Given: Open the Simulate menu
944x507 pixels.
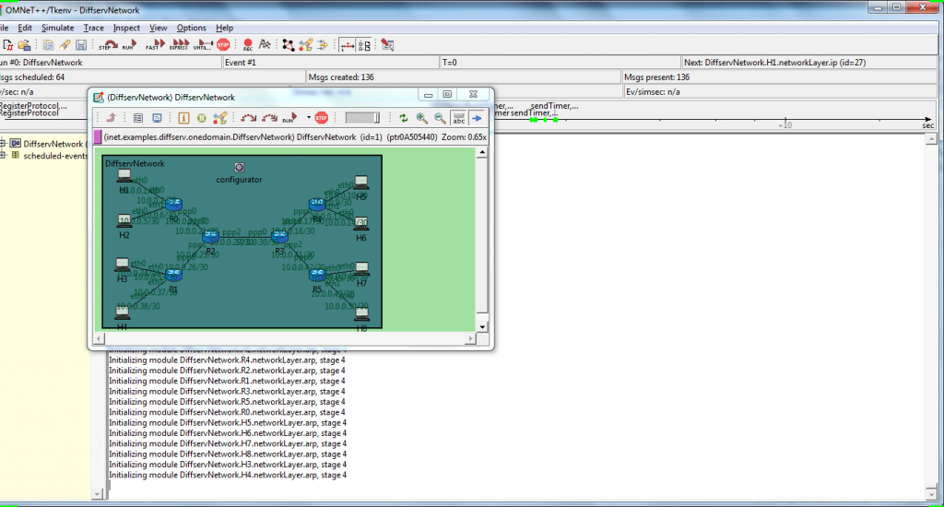Looking at the screenshot, I should (x=57, y=28).
